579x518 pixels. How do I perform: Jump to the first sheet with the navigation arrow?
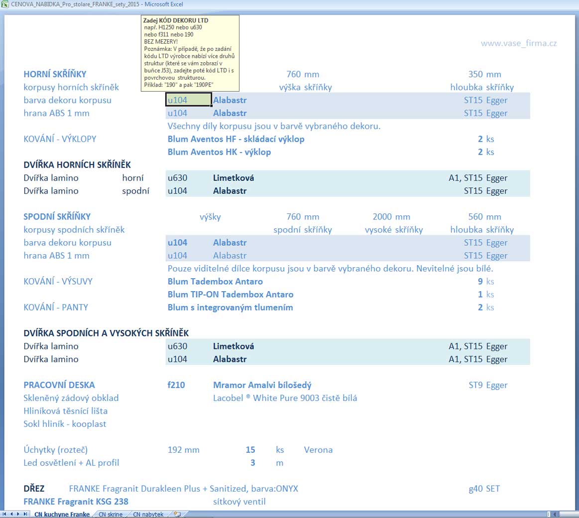click(x=4, y=514)
